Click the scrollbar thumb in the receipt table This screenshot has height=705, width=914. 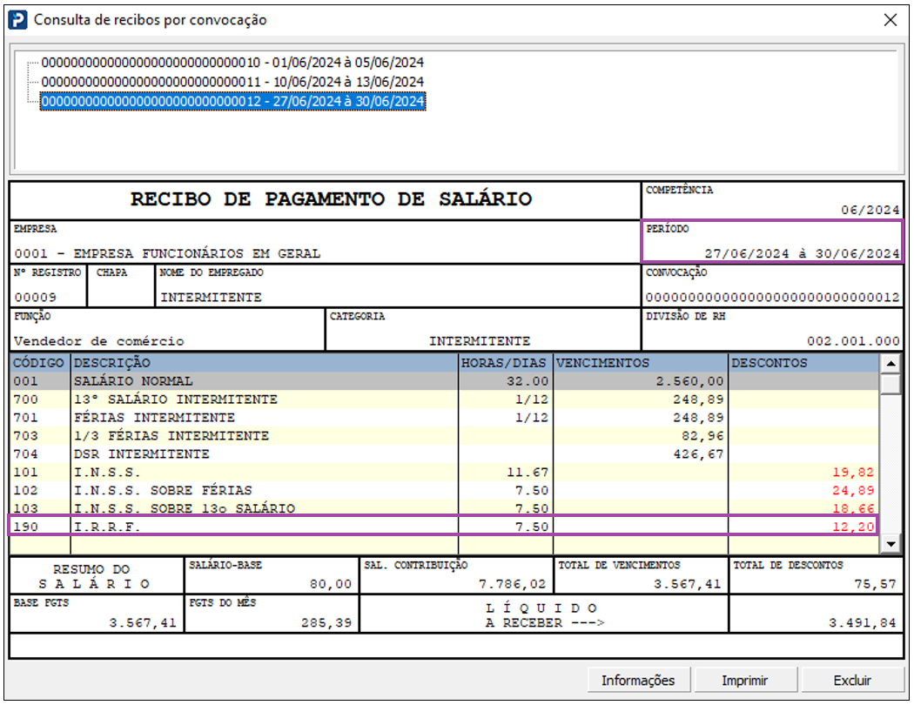890,384
